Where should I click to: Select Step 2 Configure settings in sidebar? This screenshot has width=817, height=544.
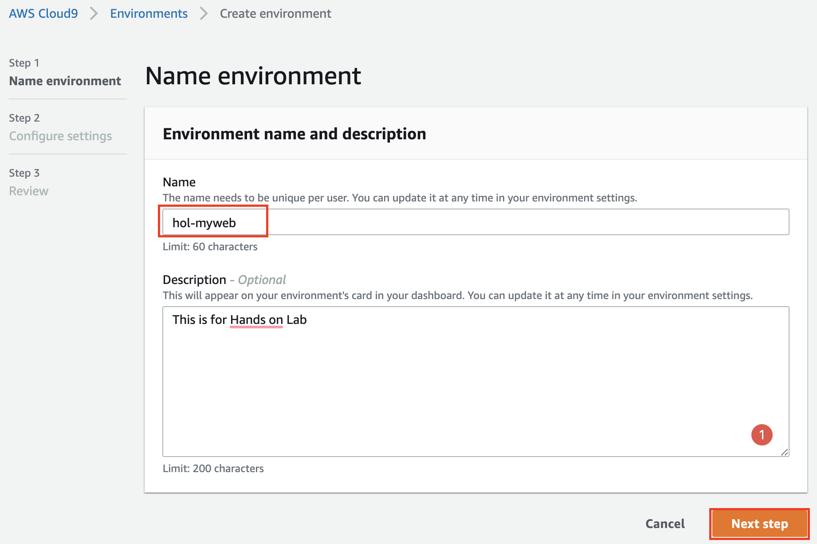click(x=60, y=127)
